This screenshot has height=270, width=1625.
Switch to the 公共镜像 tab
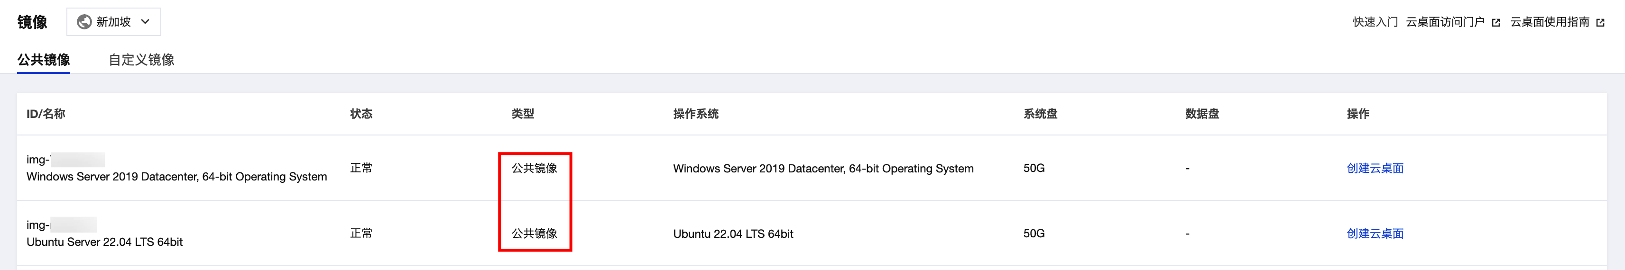tap(44, 60)
